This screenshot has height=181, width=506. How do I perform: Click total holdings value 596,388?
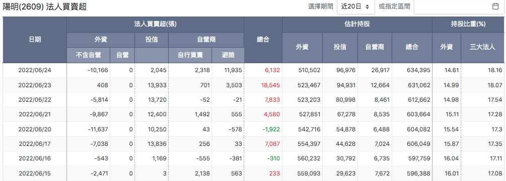(419, 173)
